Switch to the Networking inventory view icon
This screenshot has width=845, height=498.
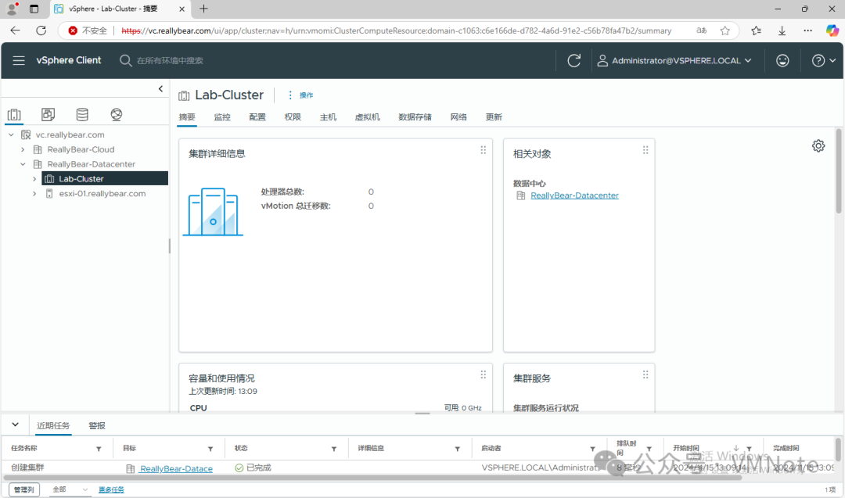pos(117,114)
